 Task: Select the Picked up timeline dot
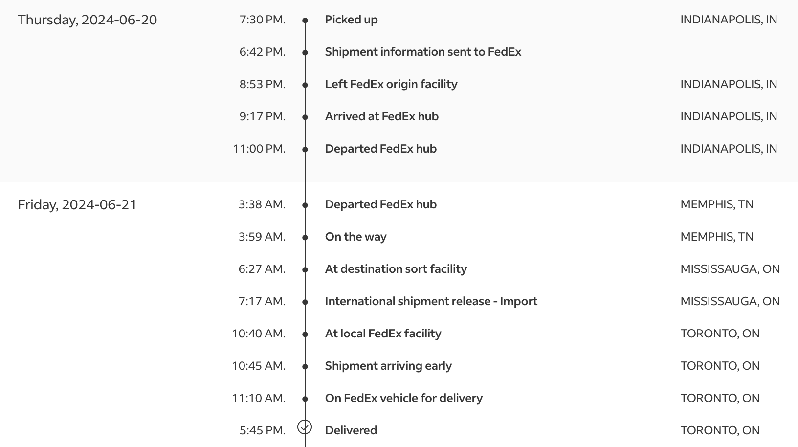click(x=305, y=21)
